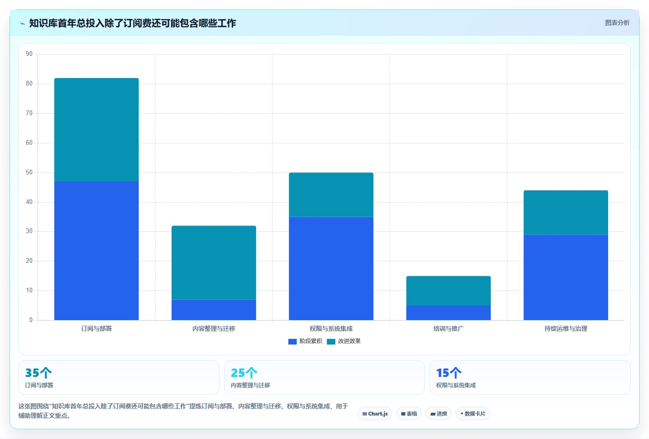
Task: Click the 内容整理与迁移 axis label
Action: click(x=214, y=329)
